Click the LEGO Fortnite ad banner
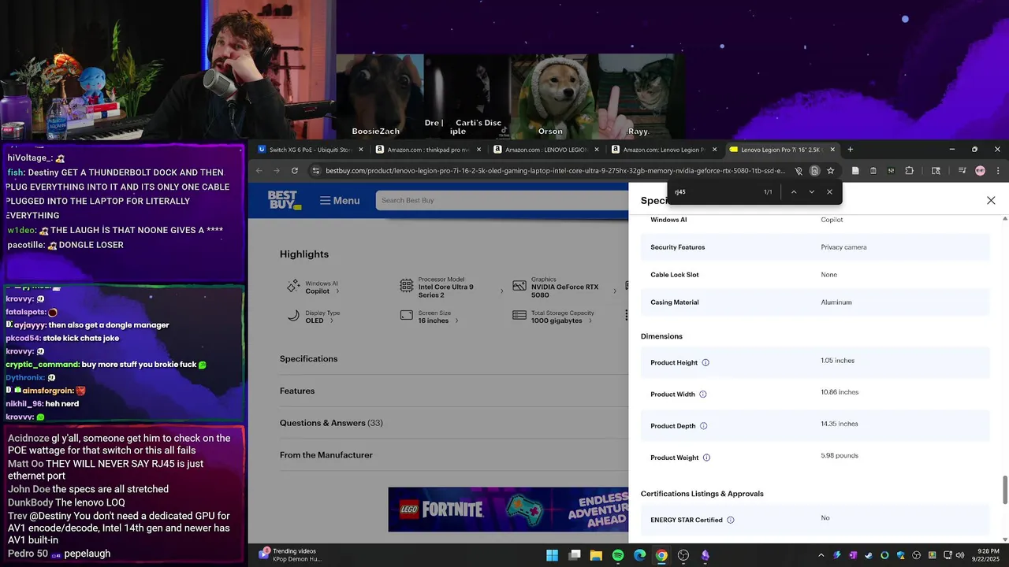Screen dimensions: 1009x567 (x=508, y=509)
